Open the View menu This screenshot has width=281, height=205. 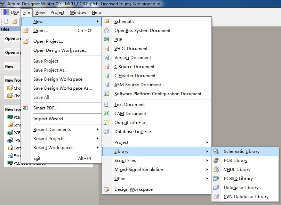pos(40,13)
